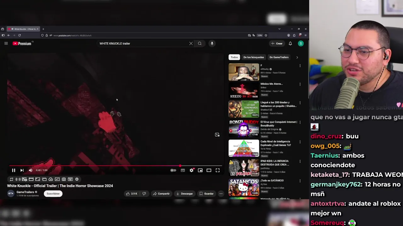
Task: Skip to the next video
Action: coord(22,170)
